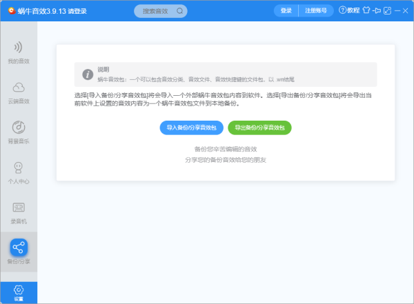This screenshot has width=414, height=304.
Task: Click the magnifier search icon
Action: point(180,11)
